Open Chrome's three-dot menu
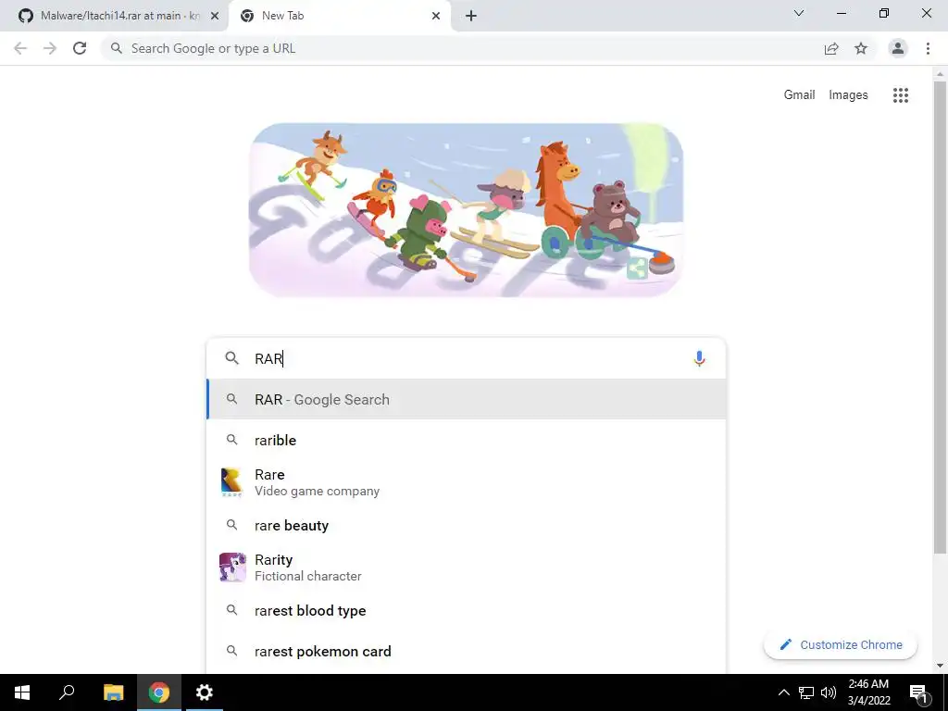948x711 pixels. pyautogui.click(x=928, y=48)
